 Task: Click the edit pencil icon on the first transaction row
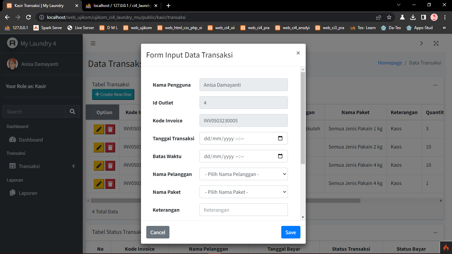pos(99,129)
